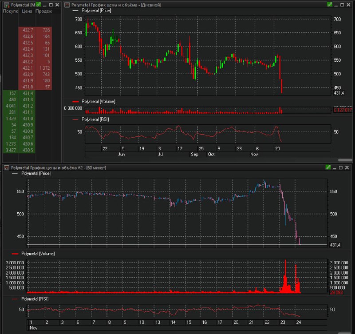Select the Продаж column header

pyautogui.click(x=43, y=11)
